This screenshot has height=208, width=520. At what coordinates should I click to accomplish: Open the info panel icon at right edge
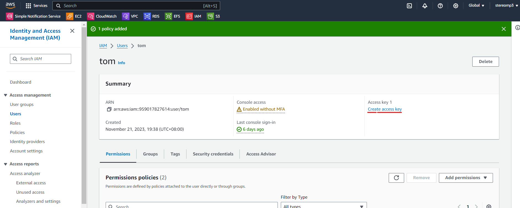518,28
